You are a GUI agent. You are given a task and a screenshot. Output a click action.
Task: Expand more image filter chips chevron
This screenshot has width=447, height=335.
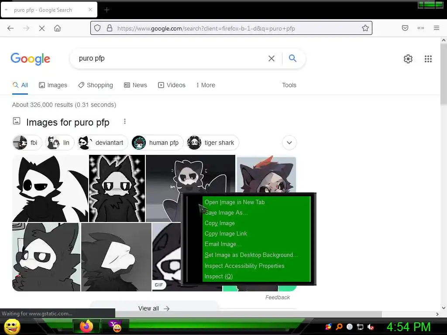coord(289,143)
